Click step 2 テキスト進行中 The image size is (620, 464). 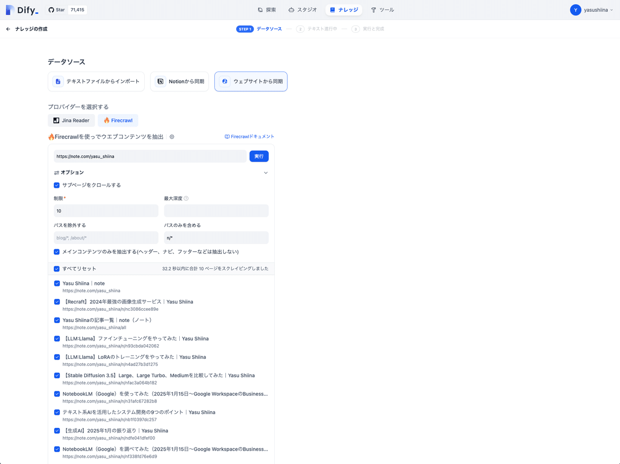tap(317, 29)
